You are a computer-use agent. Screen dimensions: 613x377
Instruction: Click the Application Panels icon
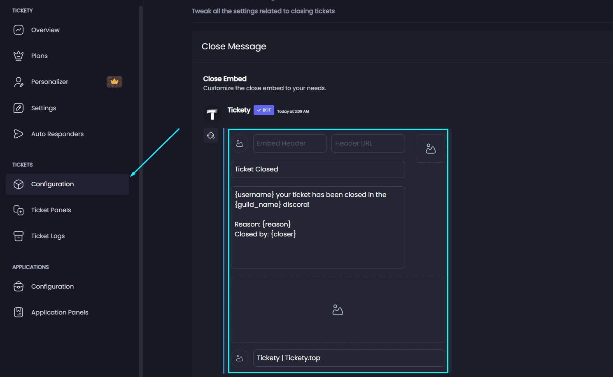tap(19, 312)
